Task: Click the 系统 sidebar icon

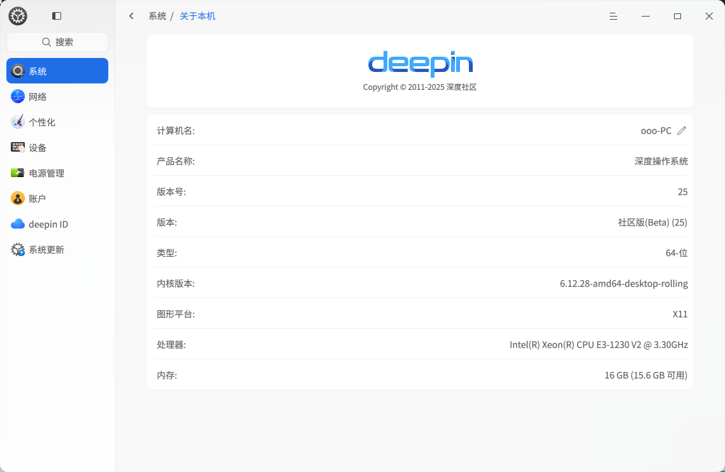Action: (18, 71)
